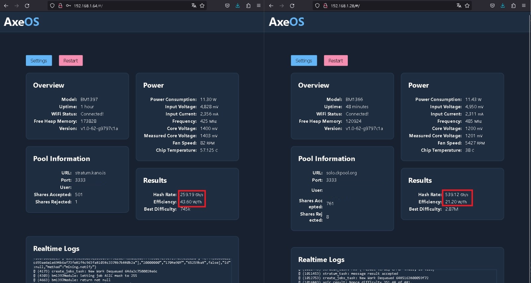
Task: Go back in the right browser window
Action: 271,6
